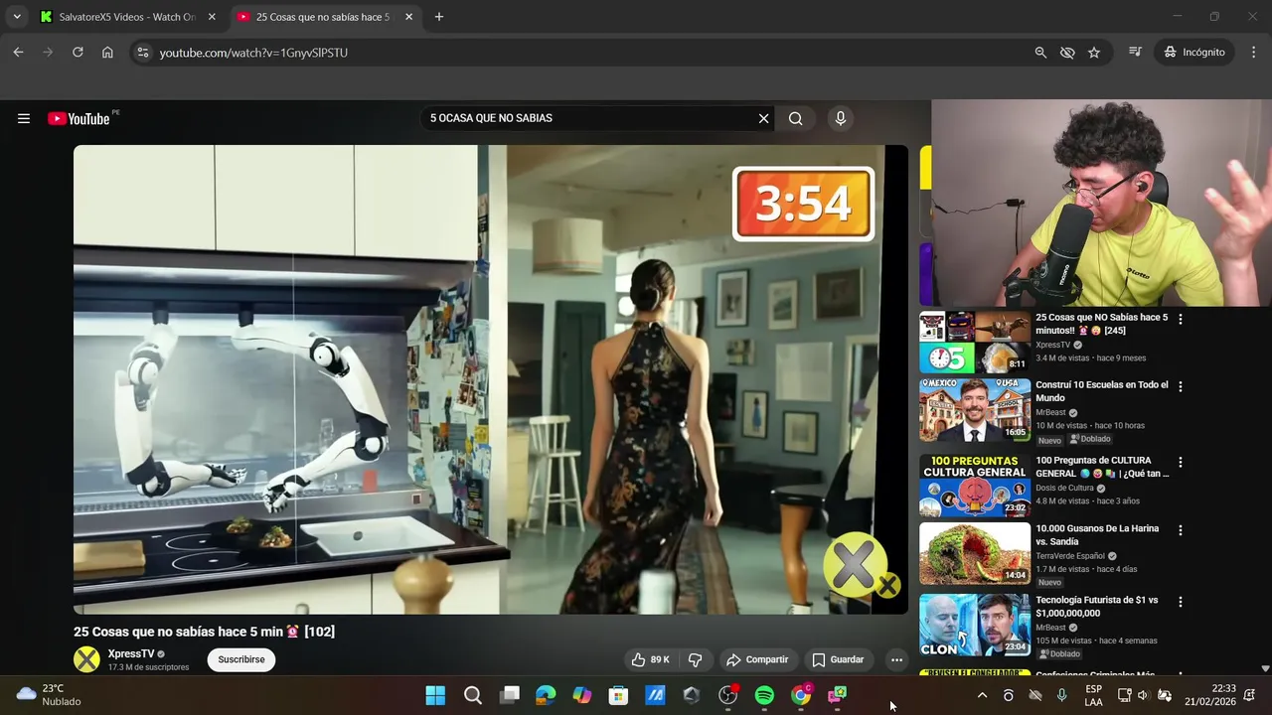Clear the YouTube search box text
Image resolution: width=1272 pixels, height=715 pixels.
pos(763,118)
